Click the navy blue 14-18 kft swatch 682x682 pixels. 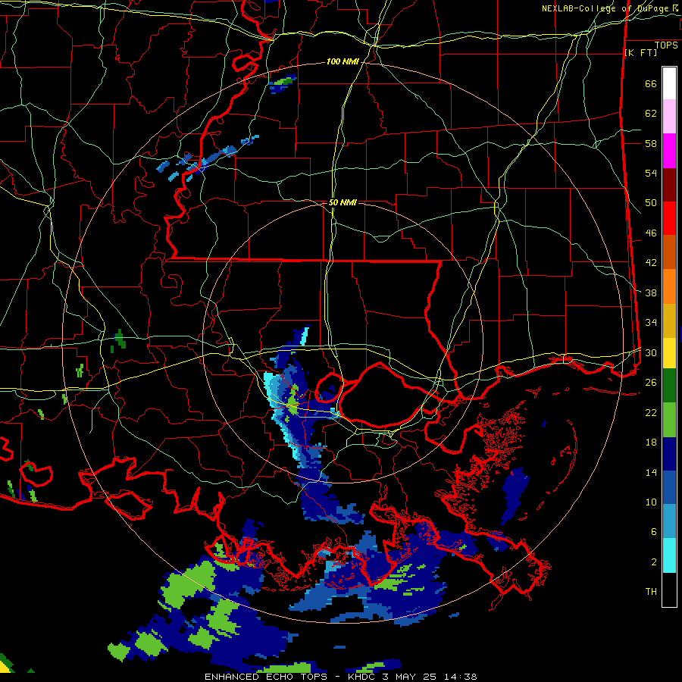[669, 454]
